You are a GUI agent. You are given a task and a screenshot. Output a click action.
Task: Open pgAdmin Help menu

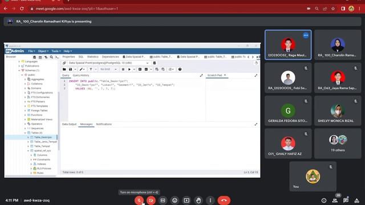pyautogui.click(x=67, y=51)
